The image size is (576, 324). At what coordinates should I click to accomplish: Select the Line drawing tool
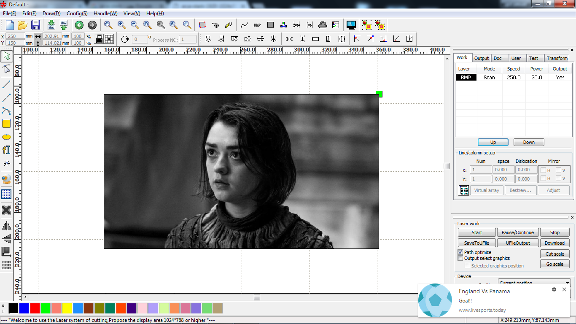(x=6, y=84)
